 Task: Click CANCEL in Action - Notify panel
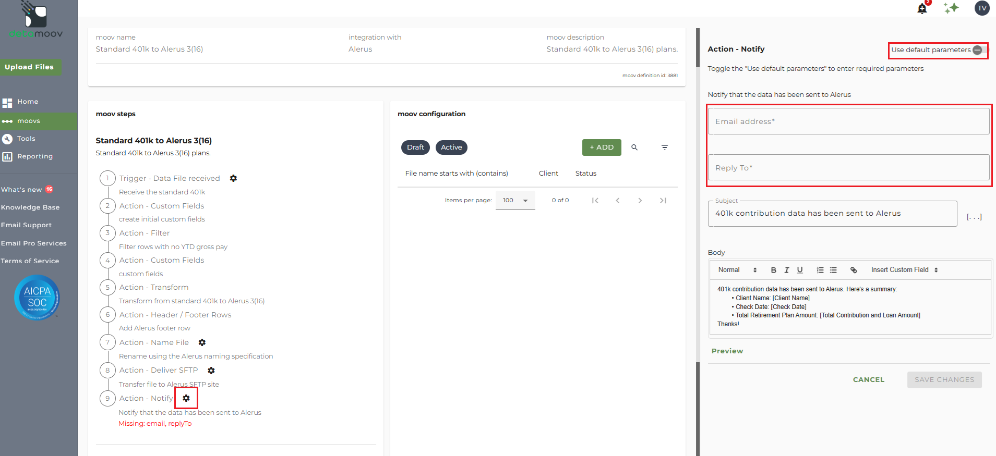pos(869,380)
